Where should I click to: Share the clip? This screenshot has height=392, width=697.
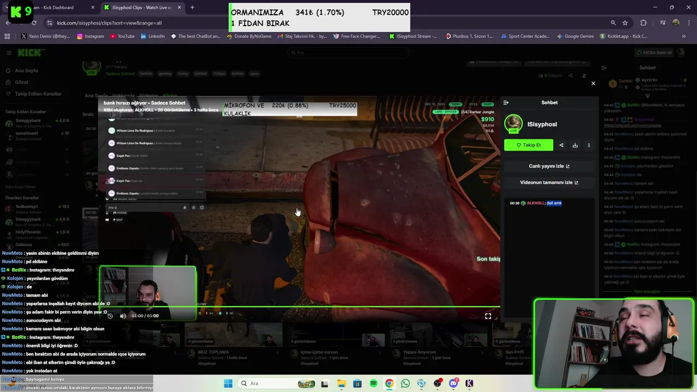561,145
